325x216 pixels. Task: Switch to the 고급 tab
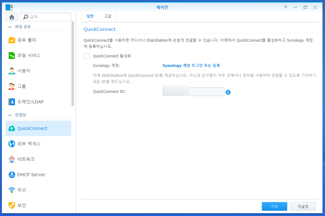click(x=108, y=16)
